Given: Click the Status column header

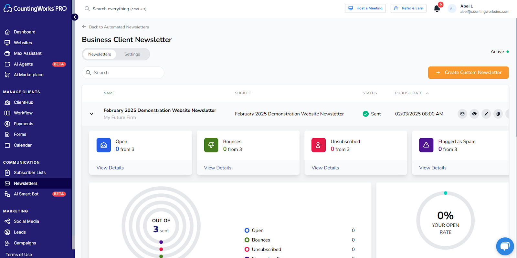Looking at the screenshot, I should click(x=370, y=93).
